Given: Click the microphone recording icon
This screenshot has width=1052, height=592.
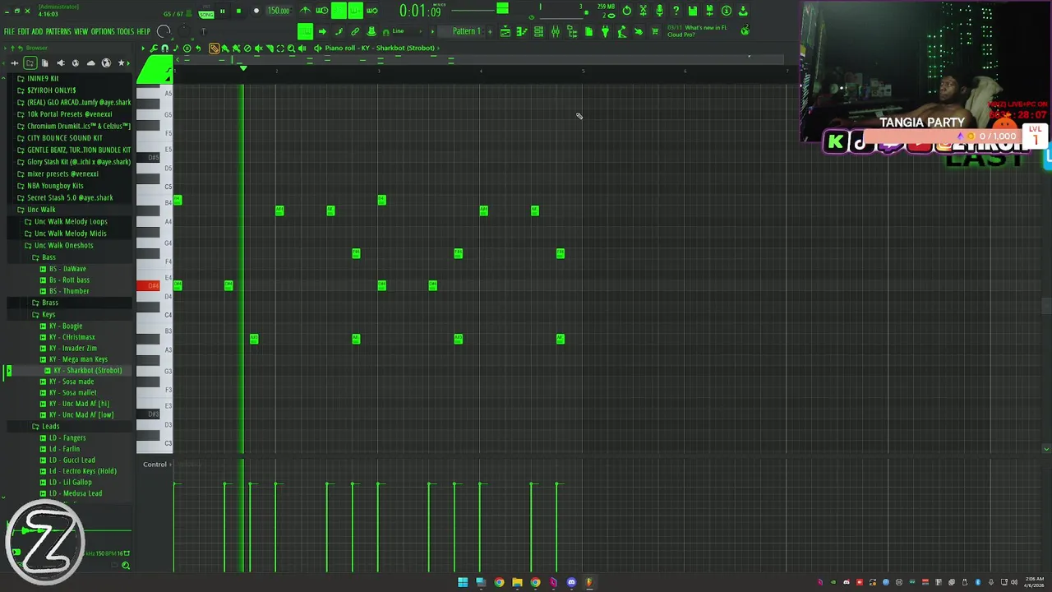Looking at the screenshot, I should 659,11.
